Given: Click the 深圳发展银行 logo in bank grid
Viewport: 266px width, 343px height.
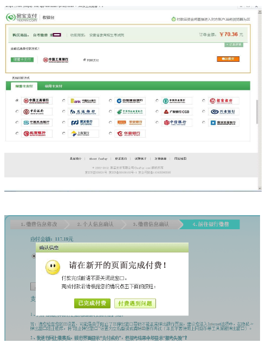Looking at the screenshot, I should (223, 122).
